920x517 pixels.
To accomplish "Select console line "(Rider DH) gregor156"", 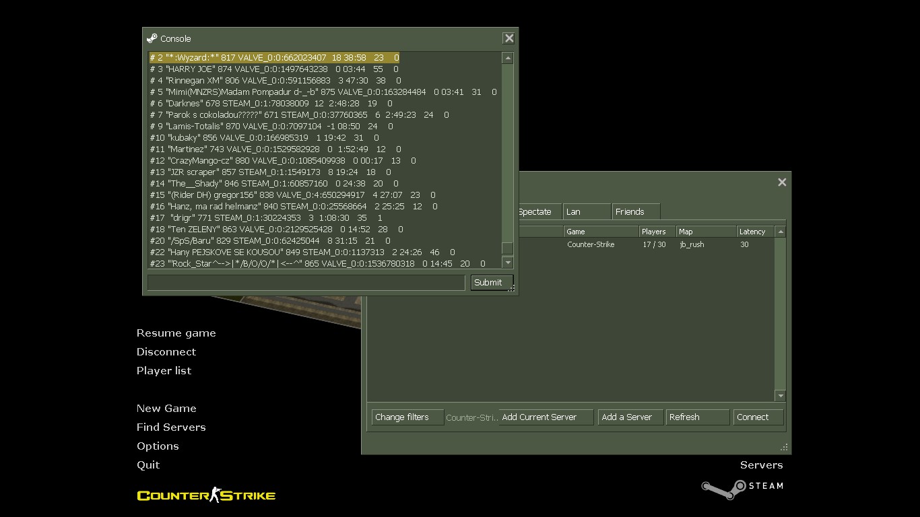I will point(292,195).
